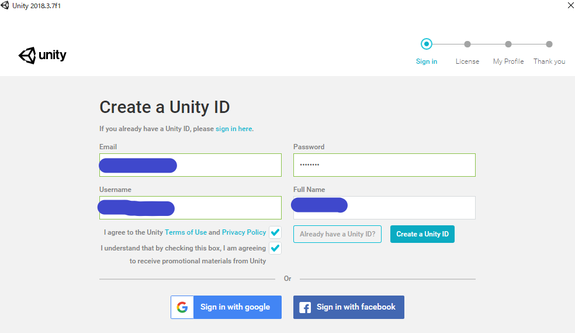Select the Thank you step dot
The height and width of the screenshot is (333, 575).
coord(549,44)
